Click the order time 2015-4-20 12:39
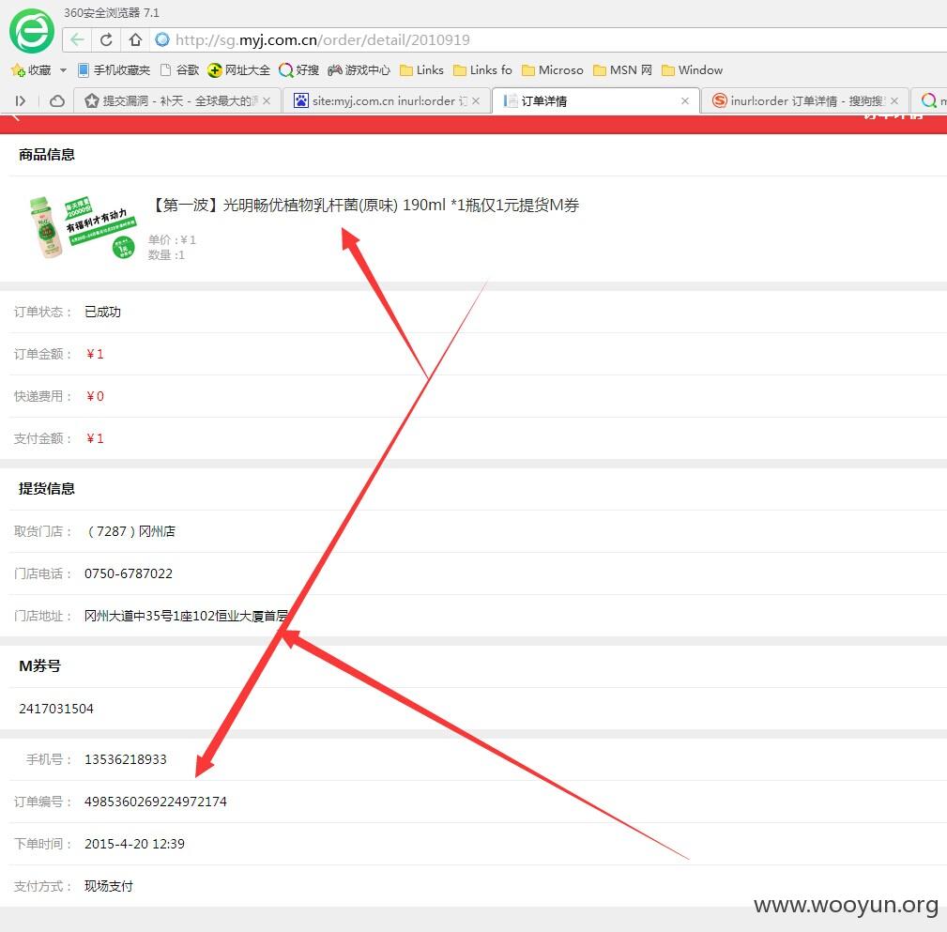 pyautogui.click(x=134, y=844)
